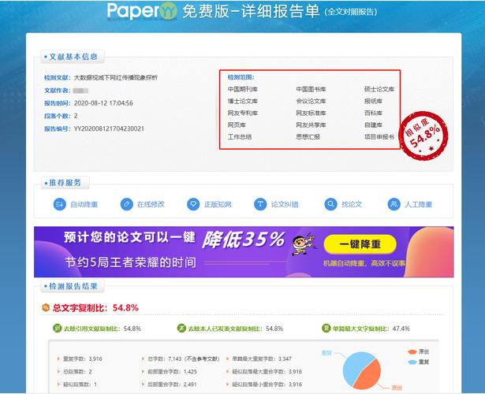This screenshot has height=394, width=485.
Task: Click 中国图书库 in detection scope
Action: click(311, 89)
